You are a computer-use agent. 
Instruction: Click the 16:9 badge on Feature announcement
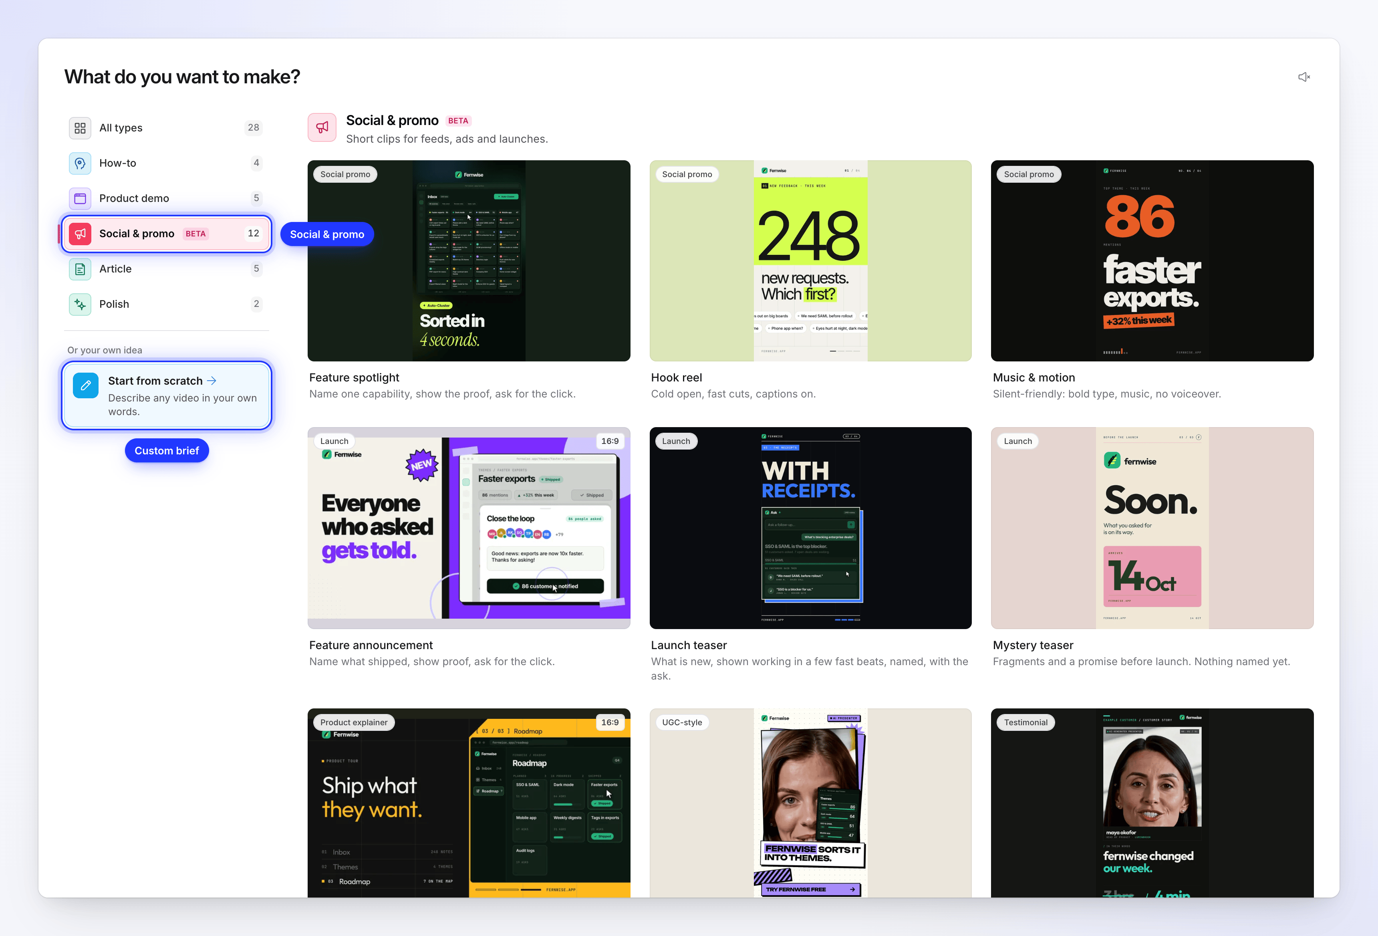pos(610,441)
